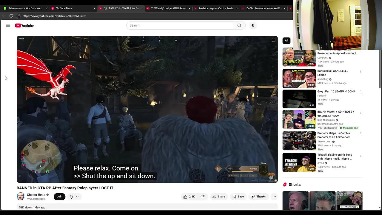Image resolution: width=382 pixels, height=215 pixels.
Task: View site information icon in address bar
Action: (19, 16)
